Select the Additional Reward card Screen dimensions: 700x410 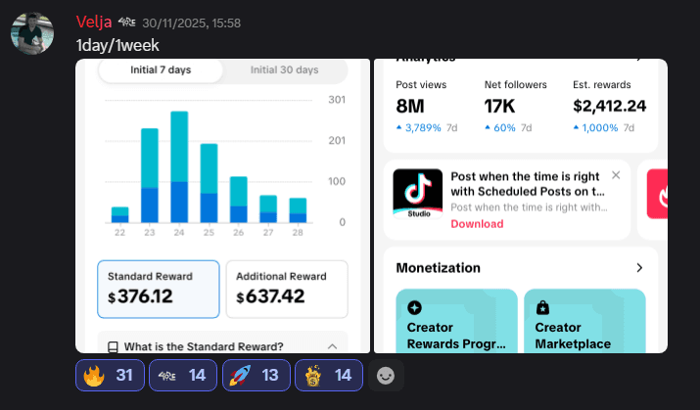pyautogui.click(x=287, y=289)
